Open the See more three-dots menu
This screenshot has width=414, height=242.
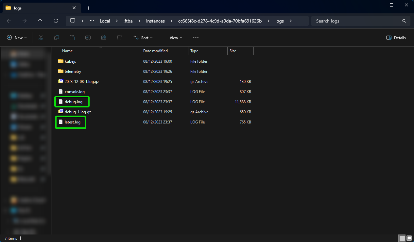tap(196, 38)
